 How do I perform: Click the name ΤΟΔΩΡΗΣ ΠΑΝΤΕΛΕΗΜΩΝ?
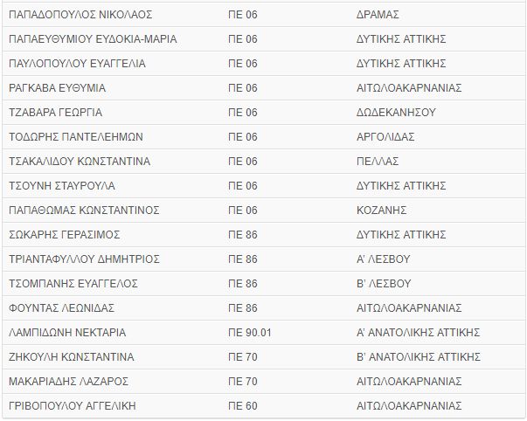[x=75, y=137]
